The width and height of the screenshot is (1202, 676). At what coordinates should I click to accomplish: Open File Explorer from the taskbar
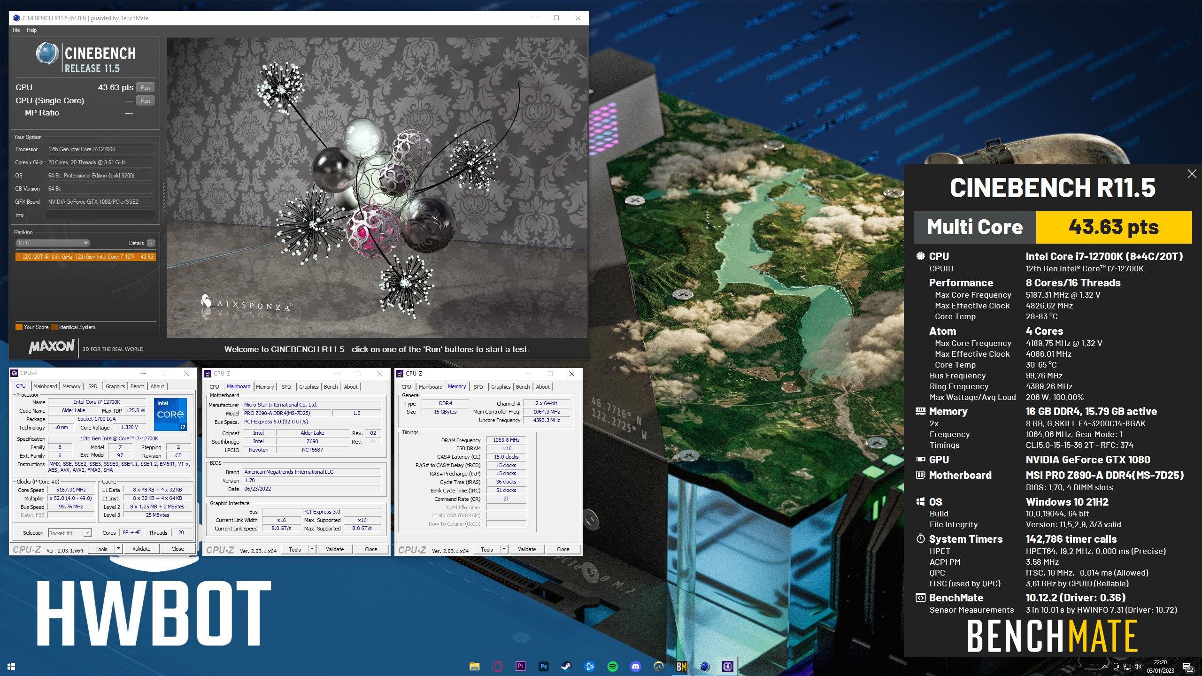click(x=474, y=666)
